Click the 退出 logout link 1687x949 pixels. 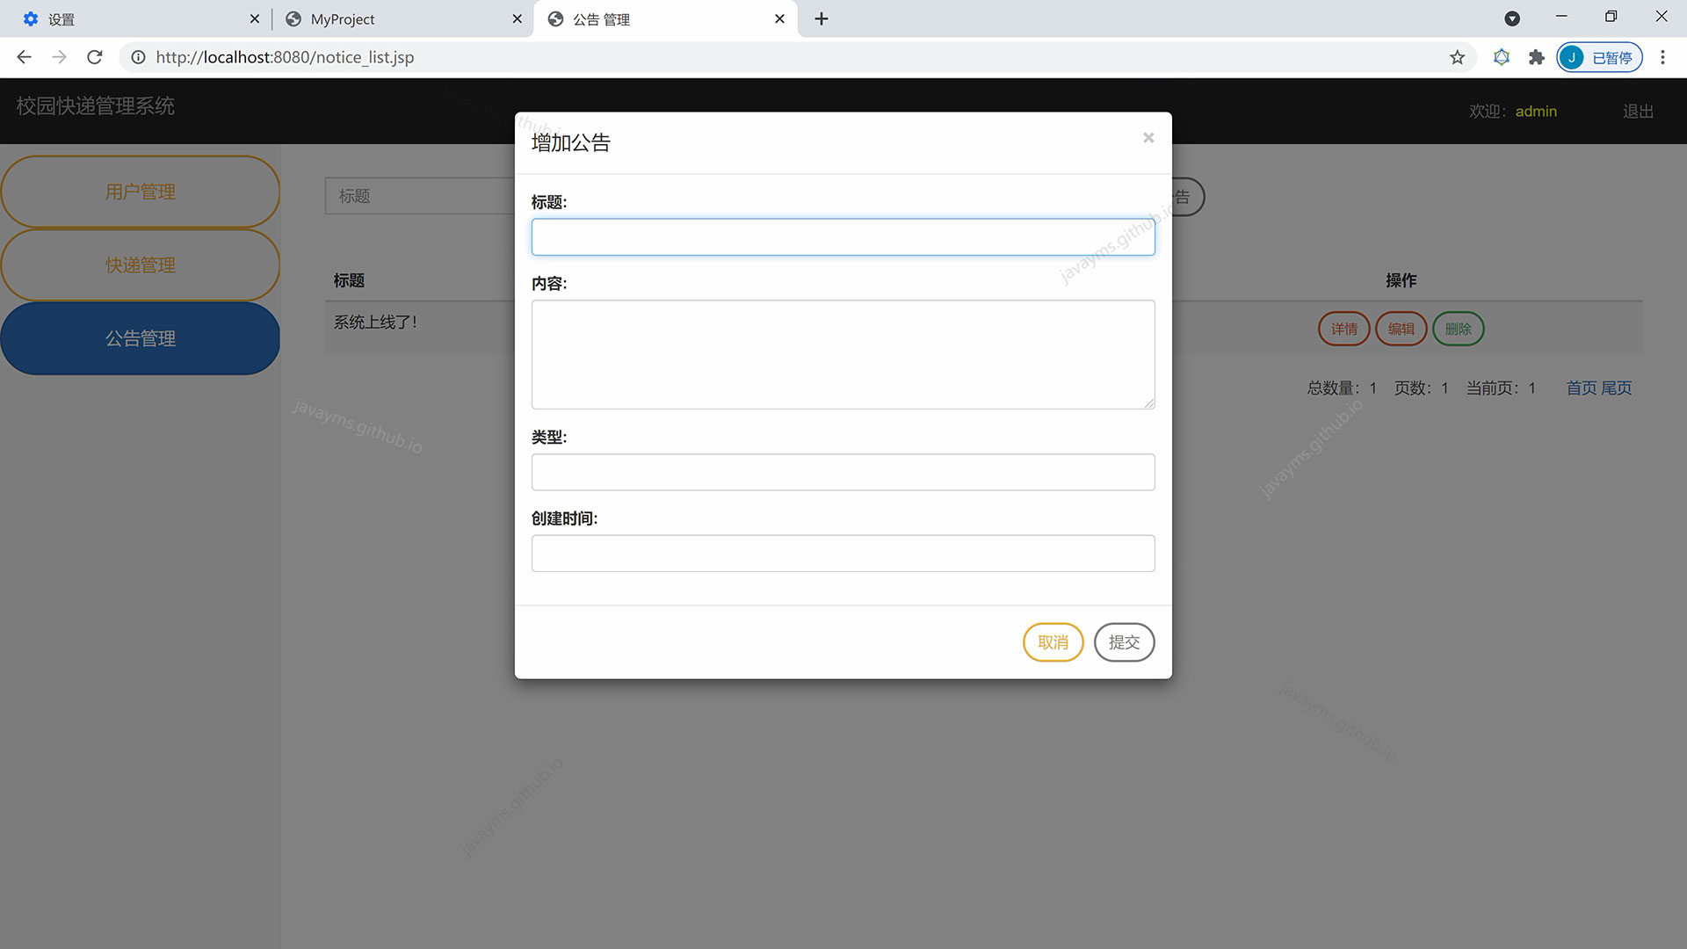coord(1637,111)
